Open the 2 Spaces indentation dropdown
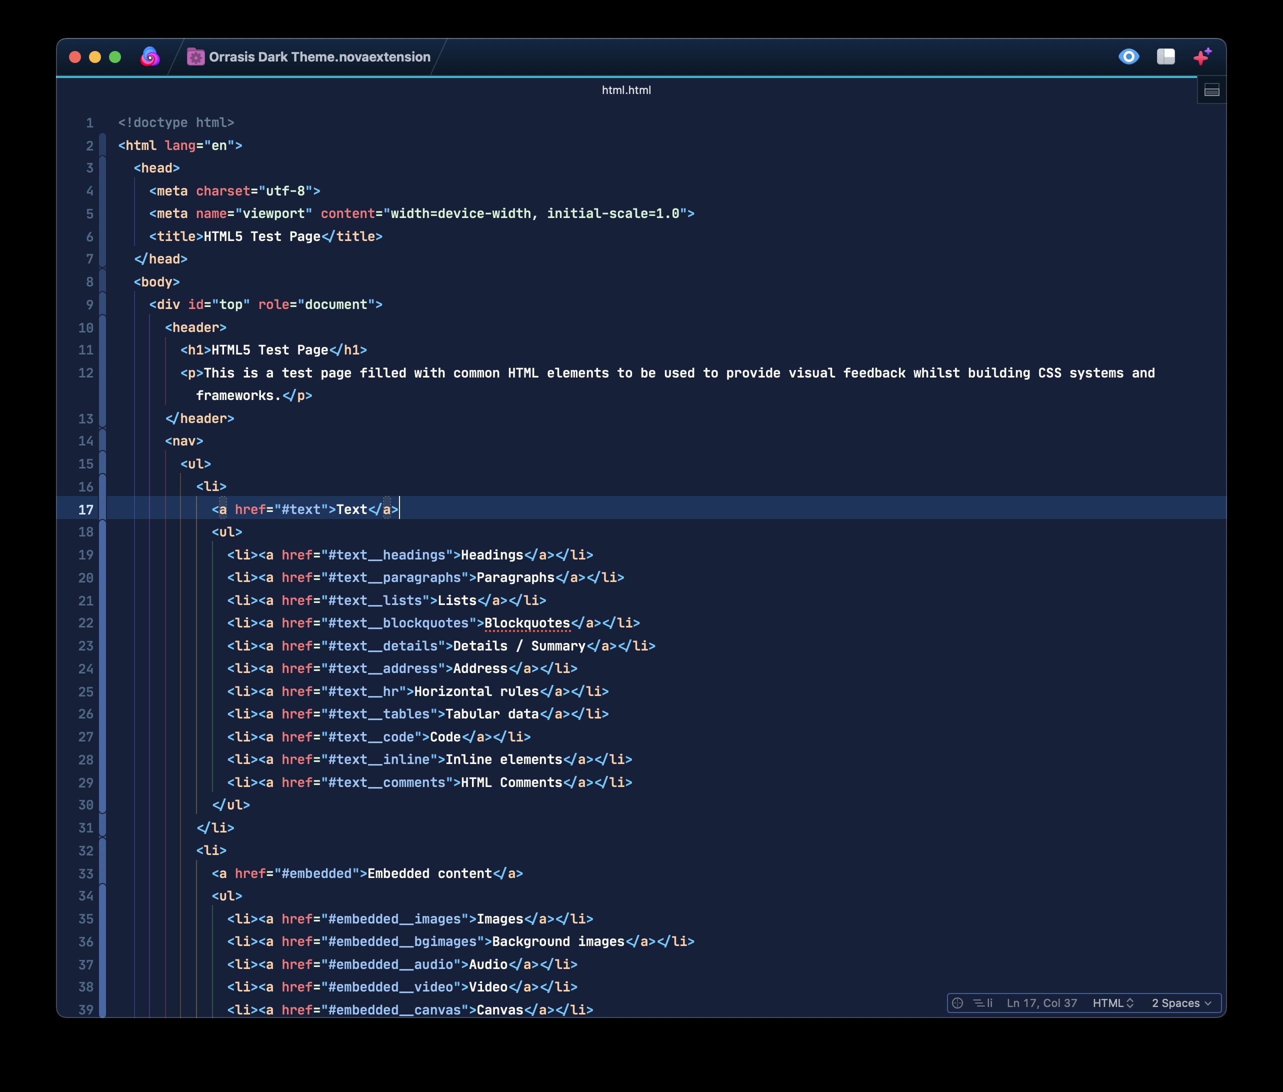 pyautogui.click(x=1181, y=1003)
